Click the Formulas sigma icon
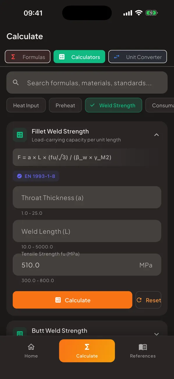Screen dimensions: 174x379 coord(13,57)
